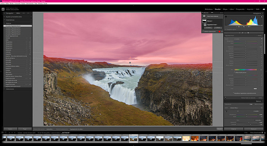Screen dimensions: 267x146
Task: Expand the Ajustes preestablecidos panel
Action: point(4,17)
